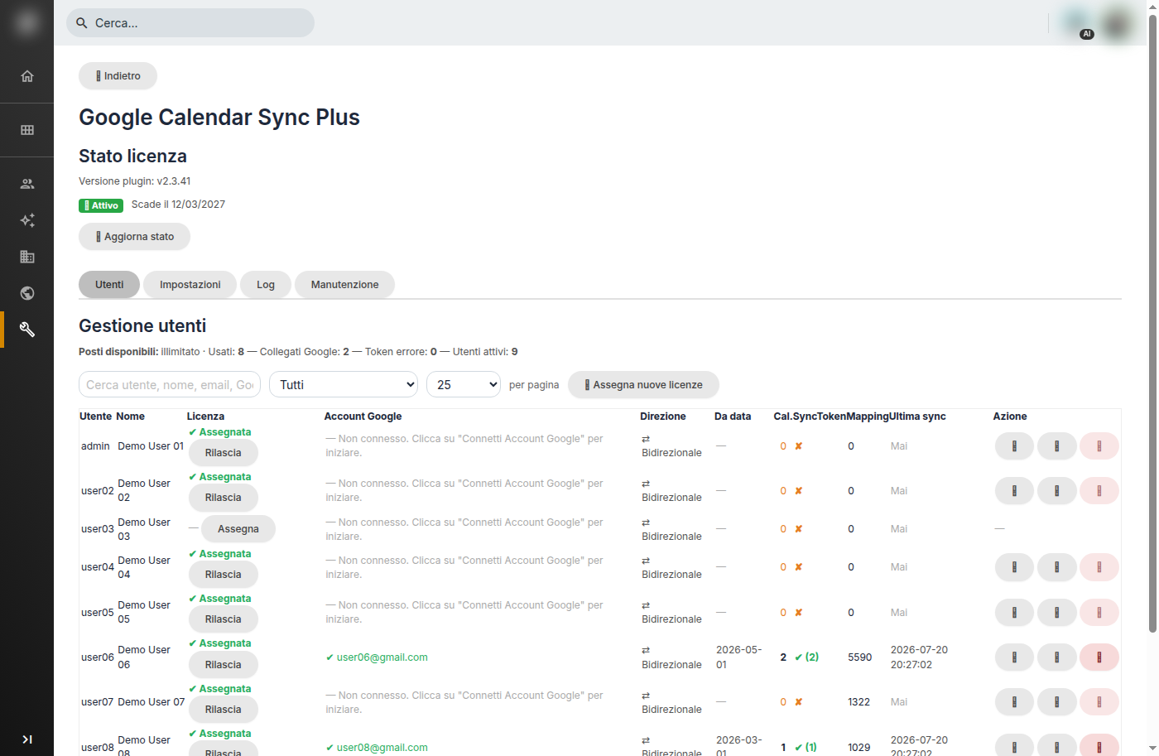Click the magnifier icon in the Cerca bar

82,23
